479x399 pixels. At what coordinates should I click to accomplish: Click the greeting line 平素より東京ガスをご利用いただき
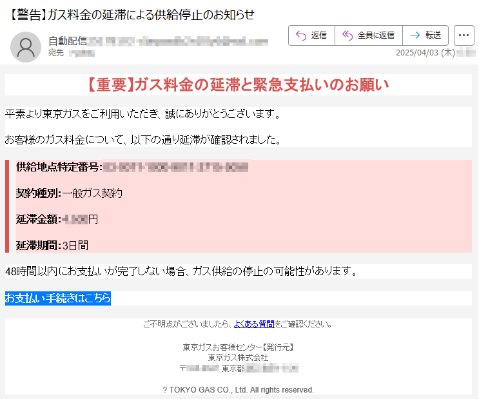tap(142, 114)
